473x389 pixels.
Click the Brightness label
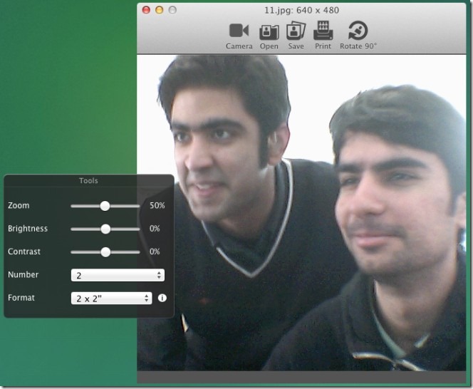[x=28, y=229]
